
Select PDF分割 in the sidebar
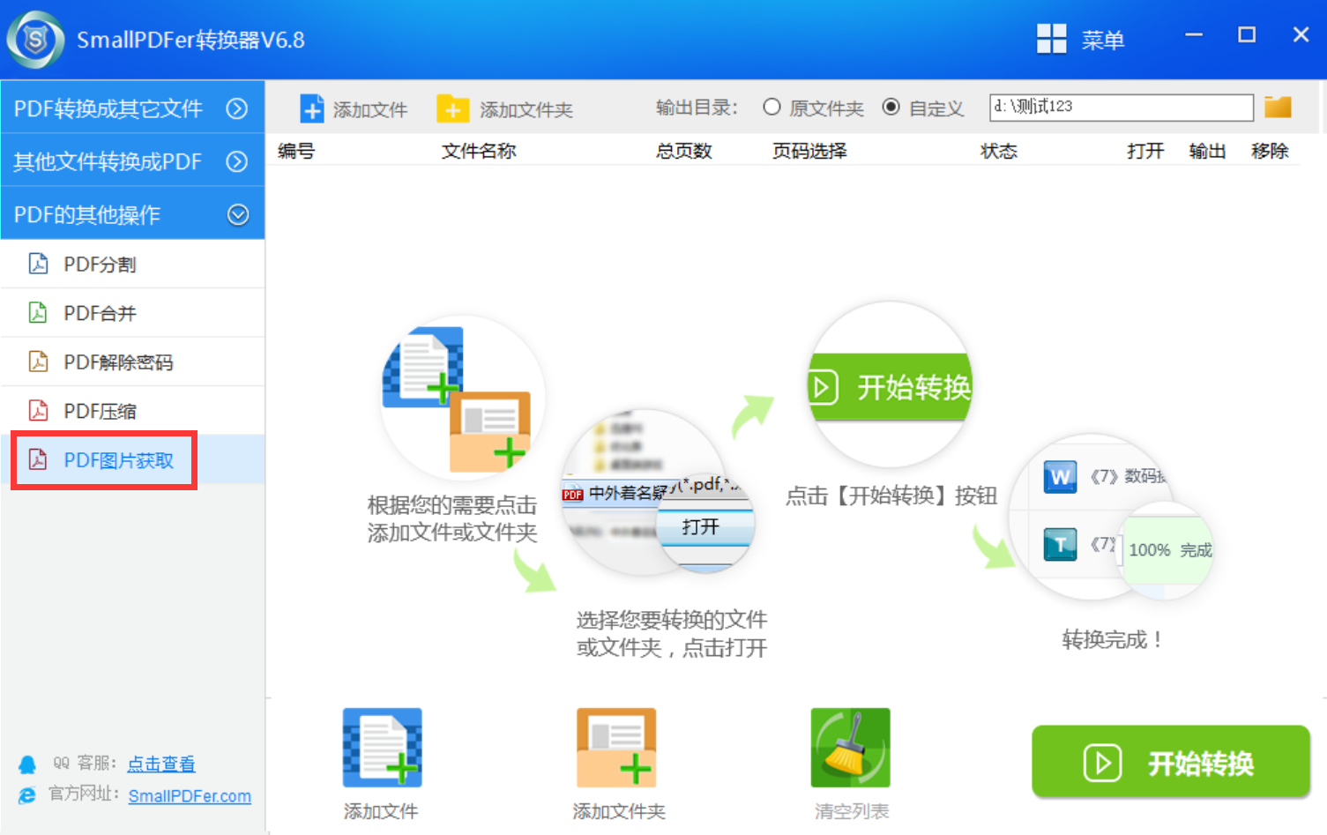[x=132, y=264]
